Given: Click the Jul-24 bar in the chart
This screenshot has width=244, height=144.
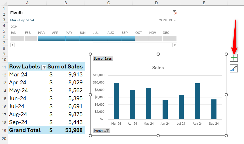Looking at the screenshot, I should click(x=181, y=107).
